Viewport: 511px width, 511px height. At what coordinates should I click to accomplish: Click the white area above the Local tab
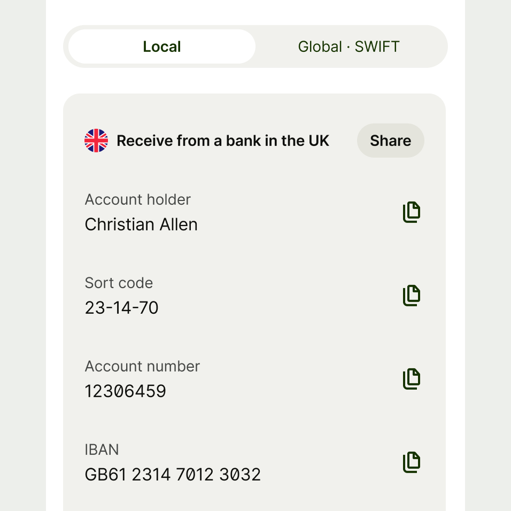click(x=255, y=12)
